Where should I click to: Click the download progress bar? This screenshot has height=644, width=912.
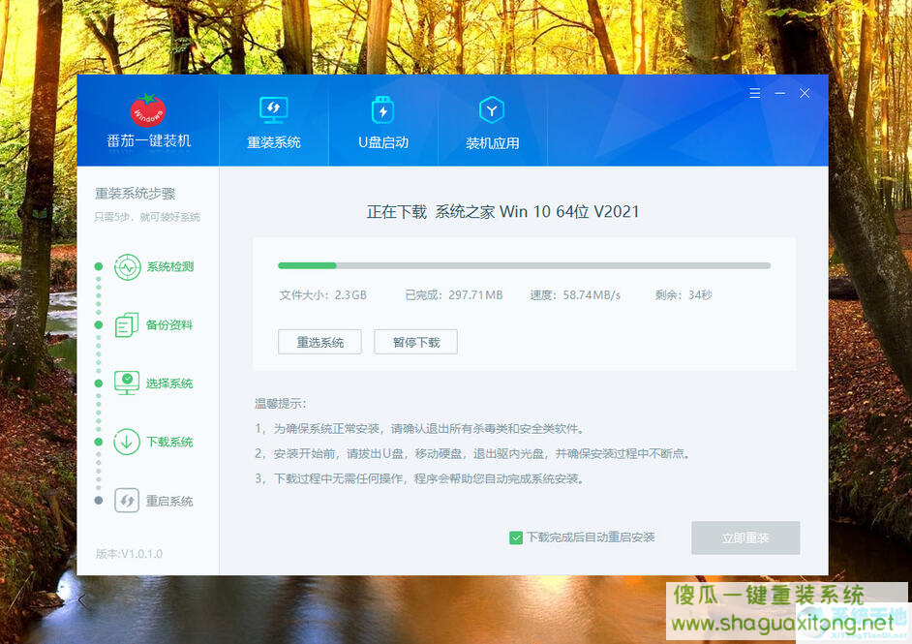(524, 266)
